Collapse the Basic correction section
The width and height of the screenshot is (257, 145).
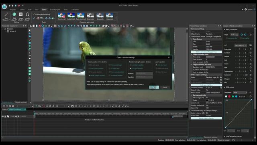[225, 29]
